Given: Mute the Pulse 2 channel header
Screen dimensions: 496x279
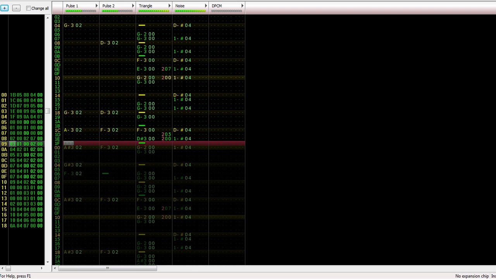Looking at the screenshot, I should (x=108, y=6).
